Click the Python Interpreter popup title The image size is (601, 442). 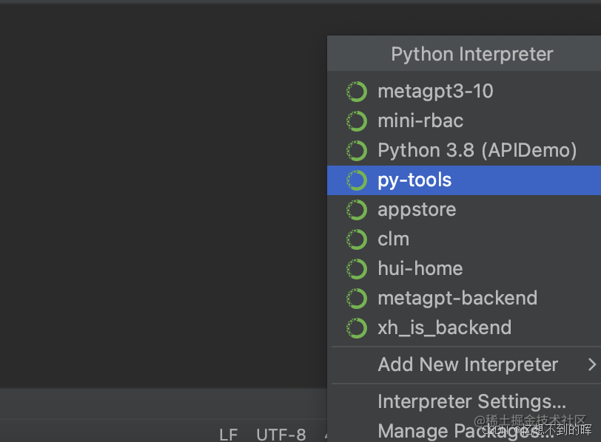click(471, 55)
